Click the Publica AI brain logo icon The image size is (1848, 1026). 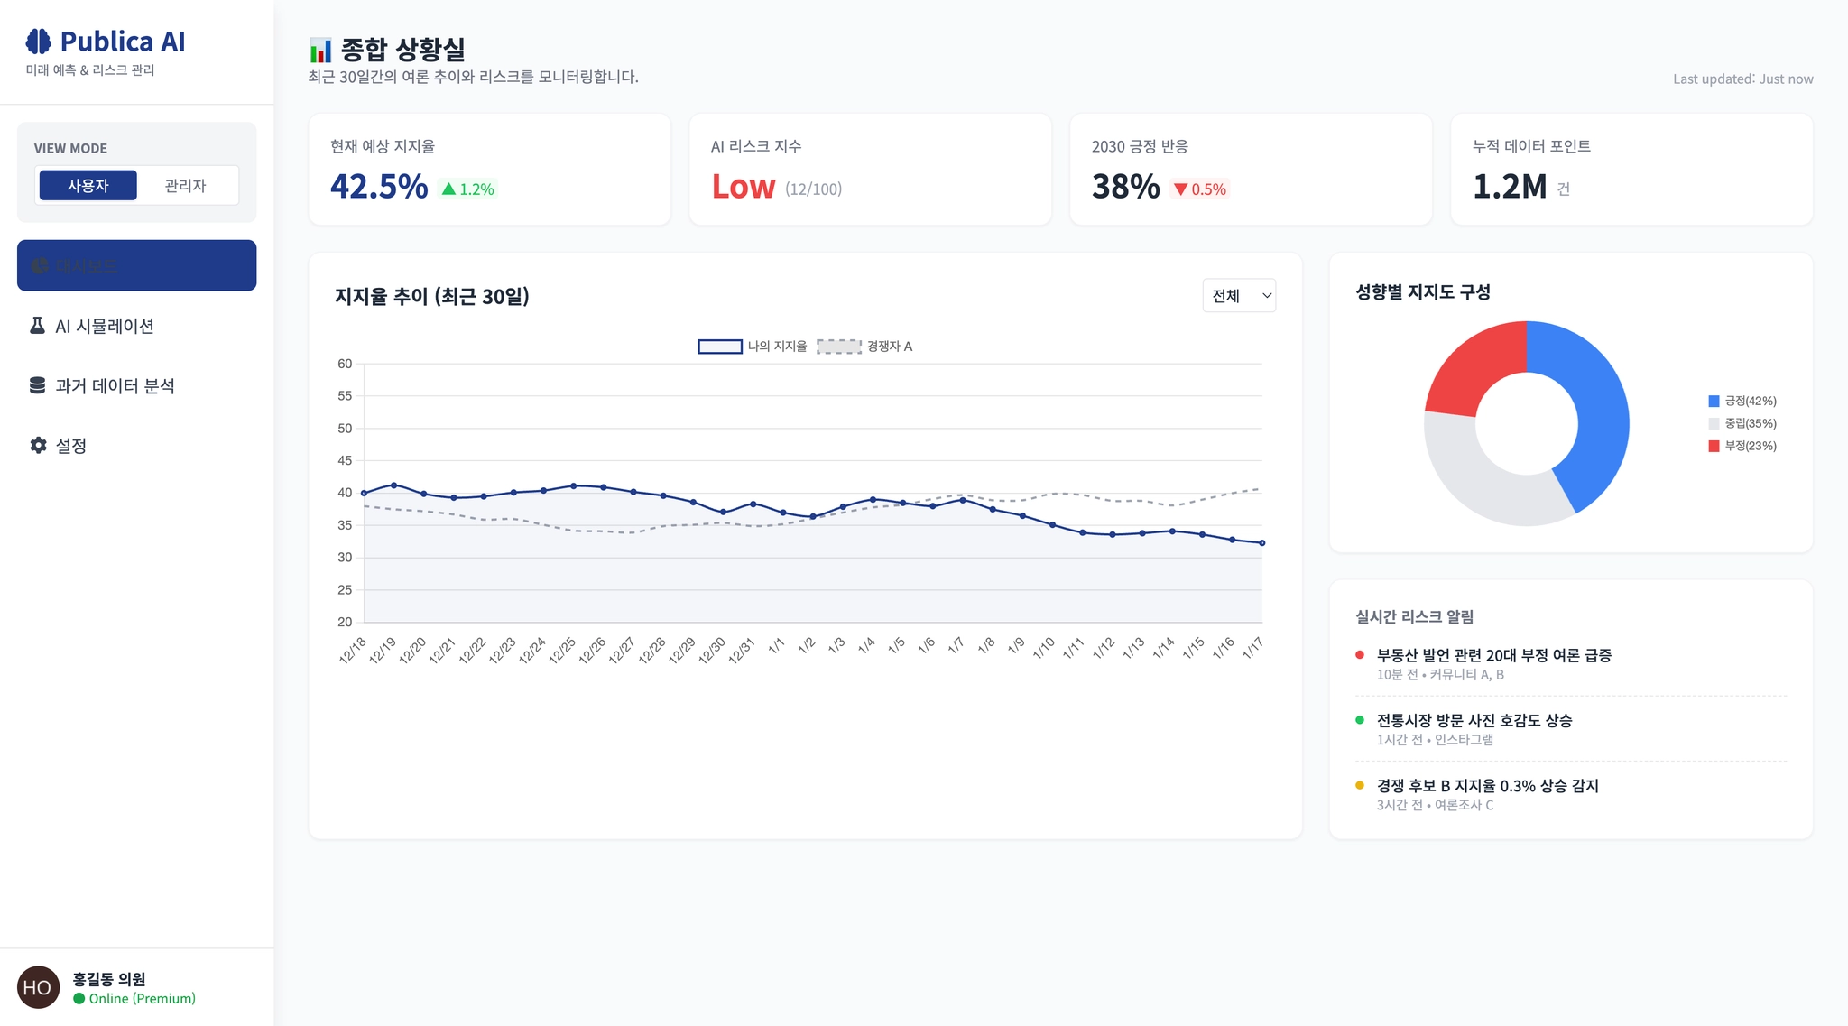point(39,42)
